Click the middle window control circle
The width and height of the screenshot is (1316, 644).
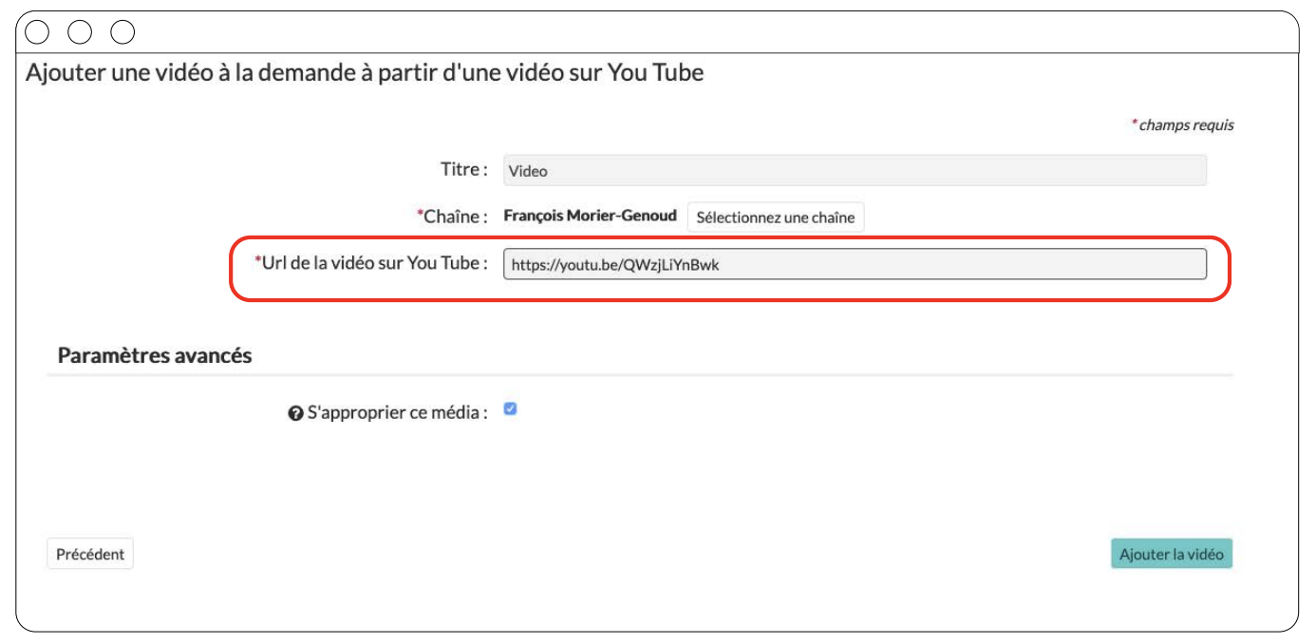point(80,32)
